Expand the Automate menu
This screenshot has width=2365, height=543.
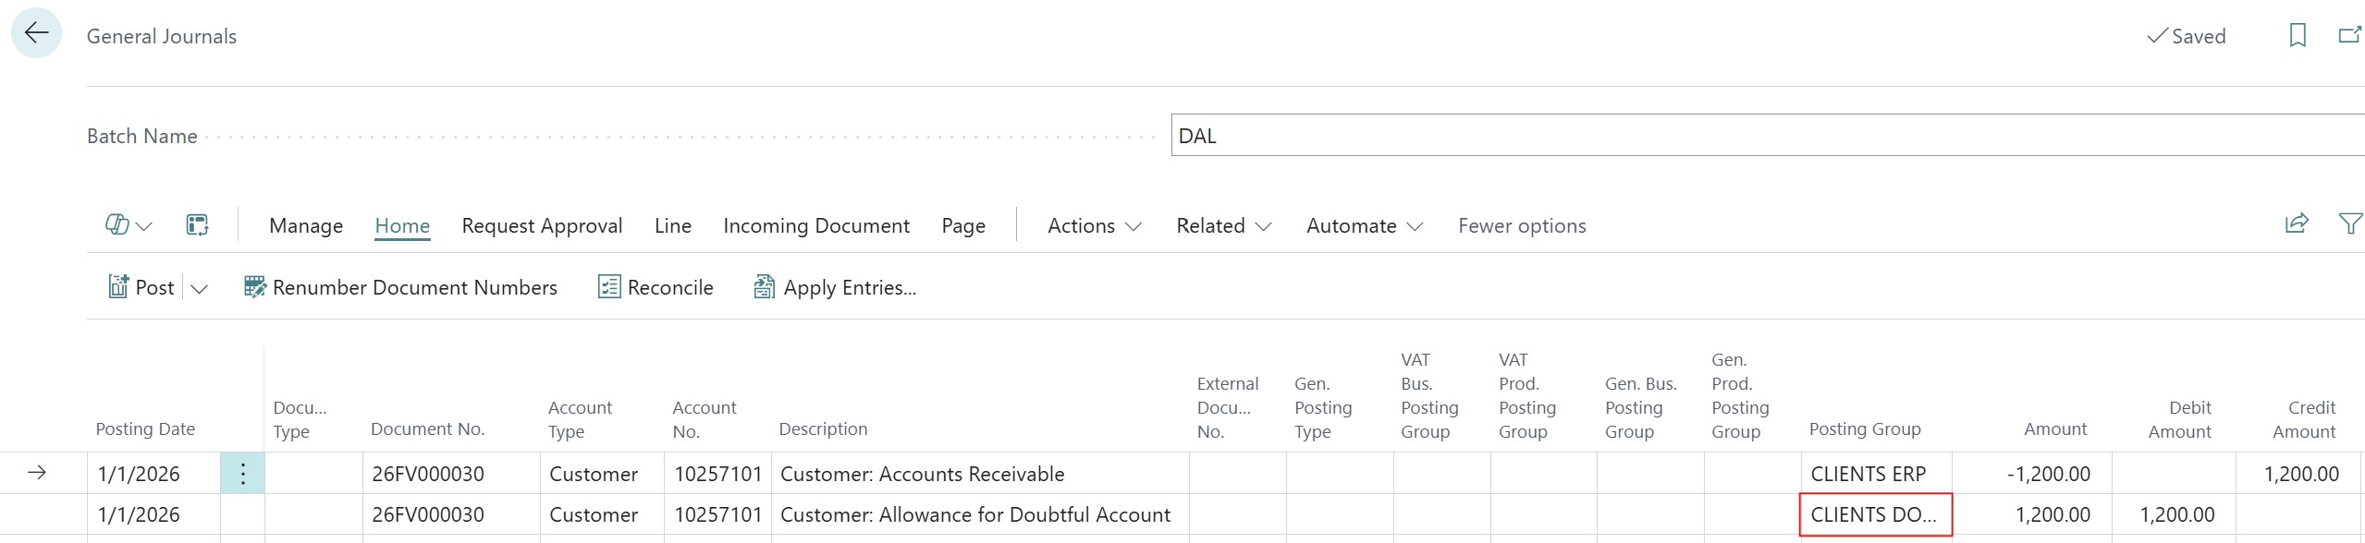pyautogui.click(x=1364, y=226)
